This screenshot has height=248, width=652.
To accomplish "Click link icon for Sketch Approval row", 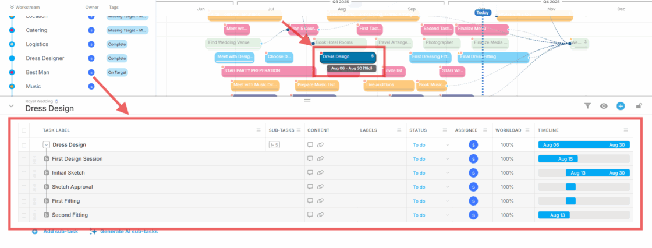I will 320,187.
